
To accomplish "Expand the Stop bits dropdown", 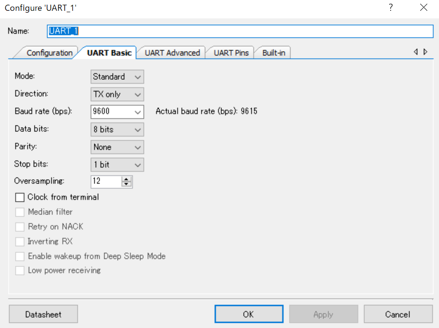I will click(x=117, y=165).
